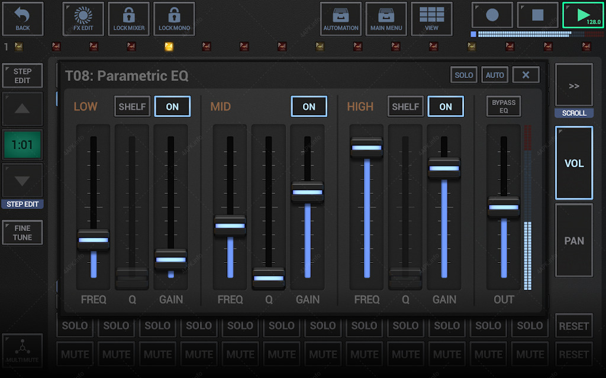Click the MID band FREQ slider handle

click(x=230, y=226)
